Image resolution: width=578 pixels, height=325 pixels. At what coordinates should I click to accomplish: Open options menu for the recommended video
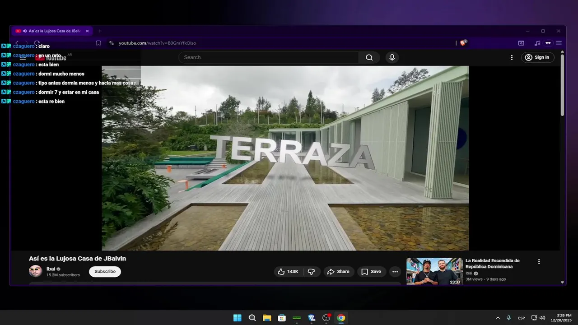pos(539,261)
